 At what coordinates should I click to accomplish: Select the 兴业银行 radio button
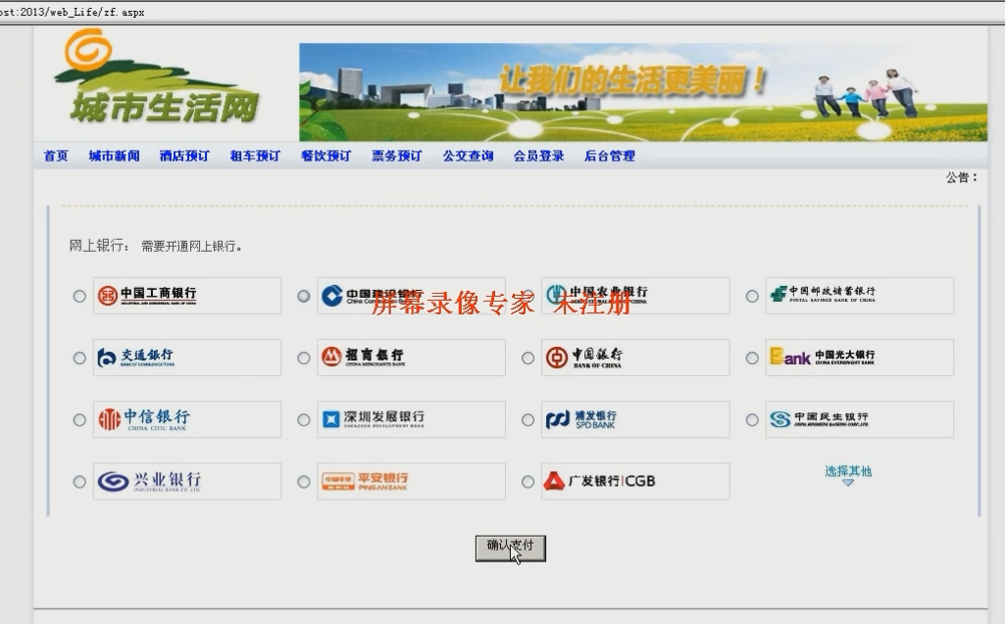(79, 482)
